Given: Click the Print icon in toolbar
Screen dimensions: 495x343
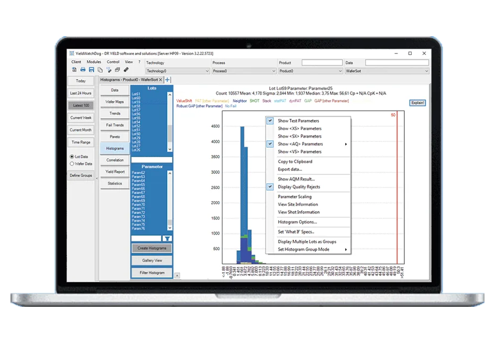Looking at the screenshot, I should tap(83, 70).
